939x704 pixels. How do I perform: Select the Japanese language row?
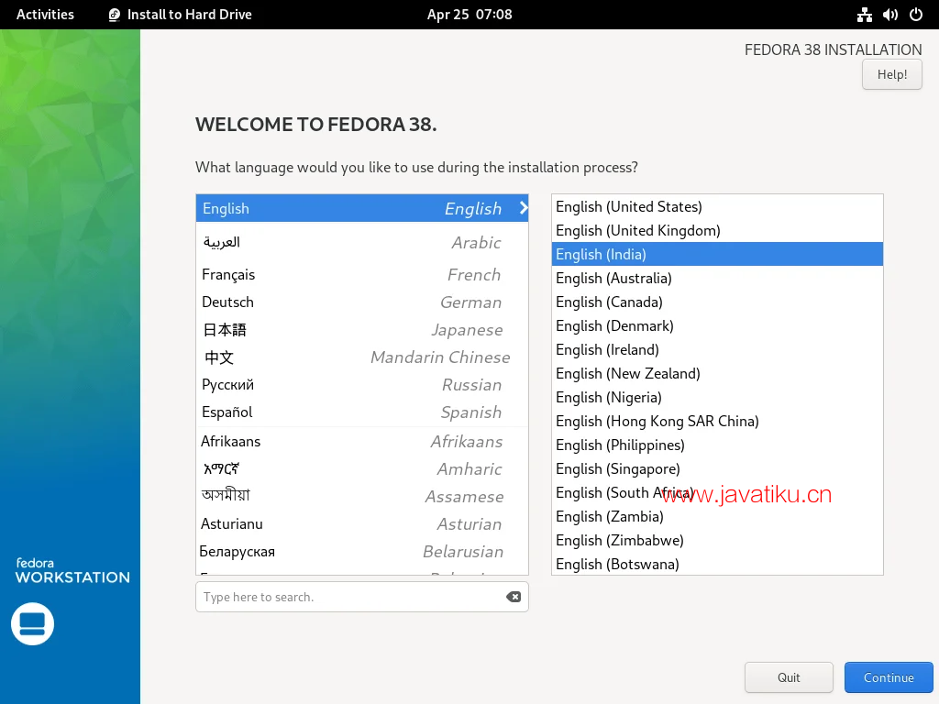(x=361, y=330)
